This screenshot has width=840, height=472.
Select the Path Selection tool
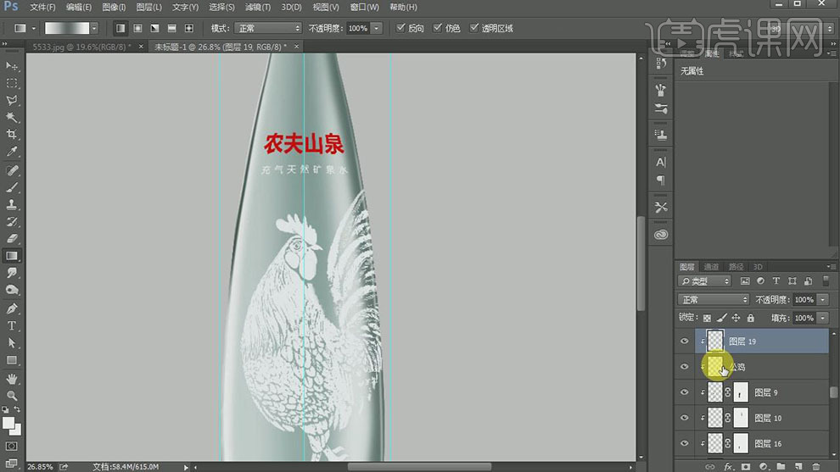pos(12,343)
